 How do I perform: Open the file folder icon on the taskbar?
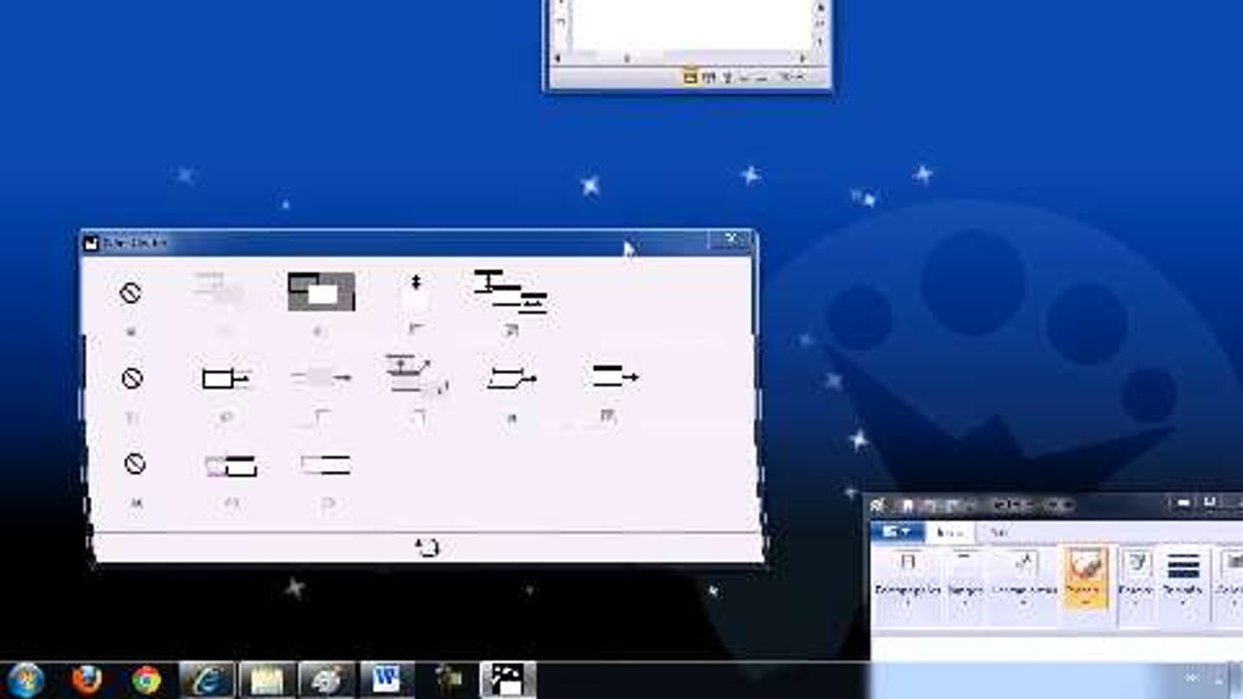(x=267, y=680)
